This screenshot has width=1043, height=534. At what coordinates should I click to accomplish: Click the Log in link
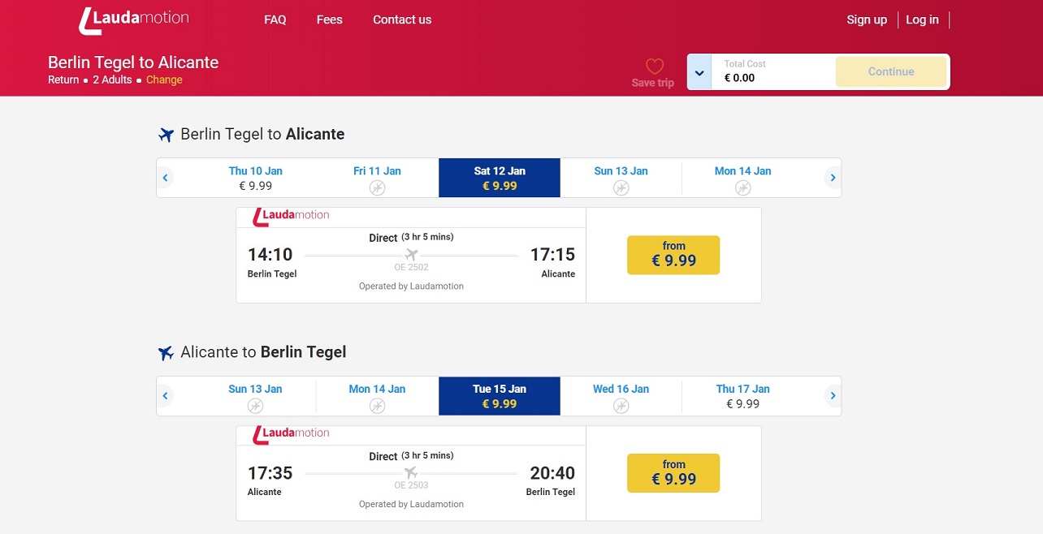(x=922, y=19)
